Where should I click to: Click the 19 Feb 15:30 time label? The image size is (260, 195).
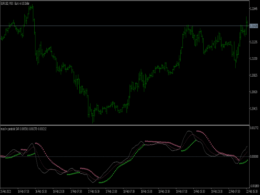199,192
